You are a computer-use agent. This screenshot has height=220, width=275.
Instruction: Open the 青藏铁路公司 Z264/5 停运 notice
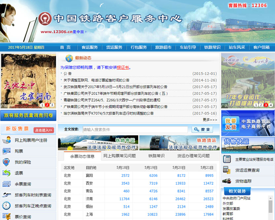pyautogui.click(x=112, y=100)
